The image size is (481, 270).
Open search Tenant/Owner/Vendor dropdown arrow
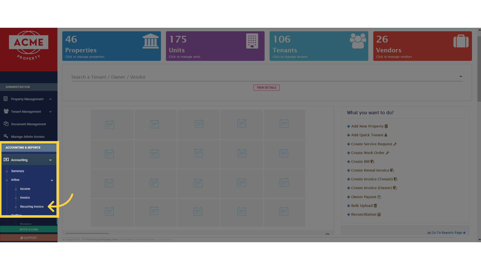click(x=460, y=77)
